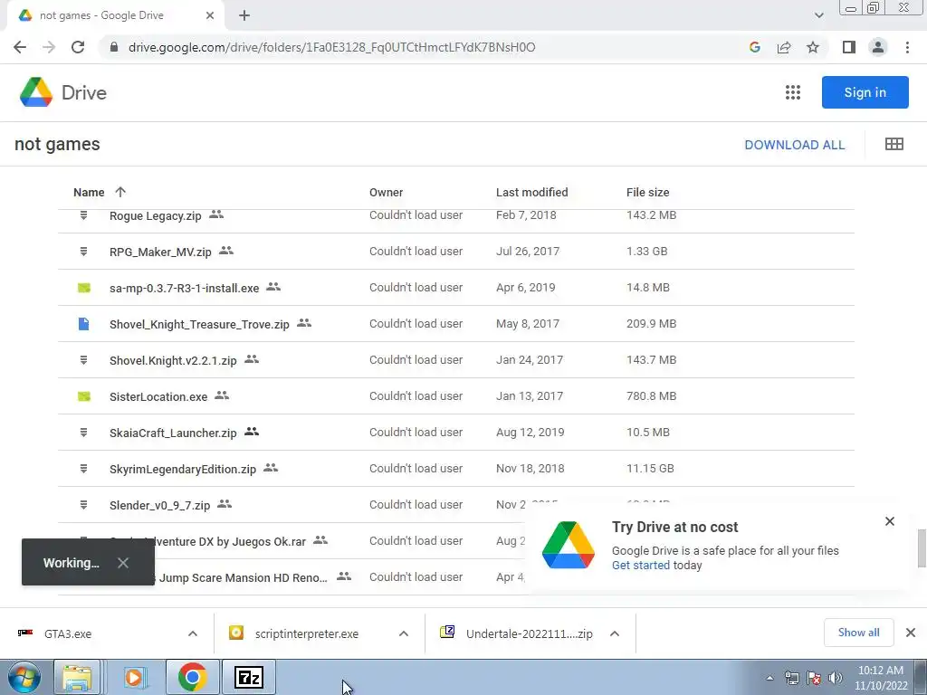Close the Try Drive promo card

click(890, 521)
